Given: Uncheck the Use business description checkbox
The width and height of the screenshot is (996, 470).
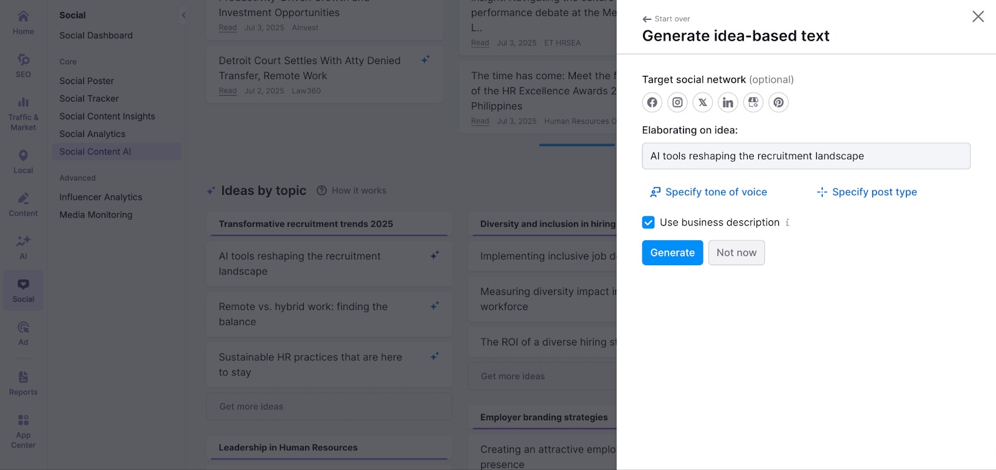Looking at the screenshot, I should coord(649,223).
